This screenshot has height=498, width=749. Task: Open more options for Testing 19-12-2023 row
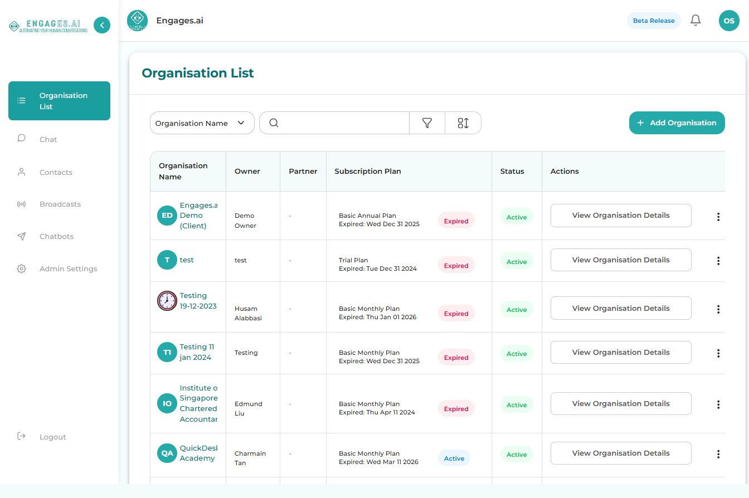click(718, 309)
